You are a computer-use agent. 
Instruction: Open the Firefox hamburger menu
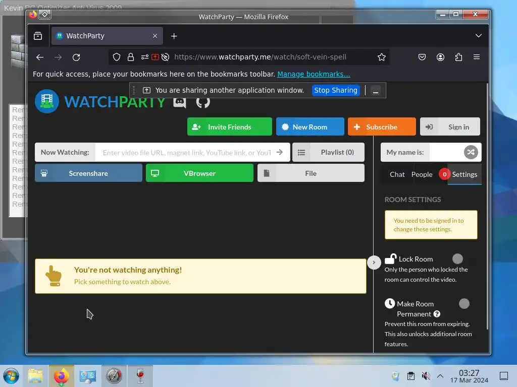click(477, 57)
